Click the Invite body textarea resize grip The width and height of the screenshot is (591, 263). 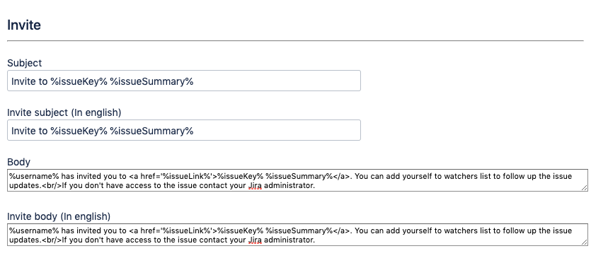click(584, 242)
